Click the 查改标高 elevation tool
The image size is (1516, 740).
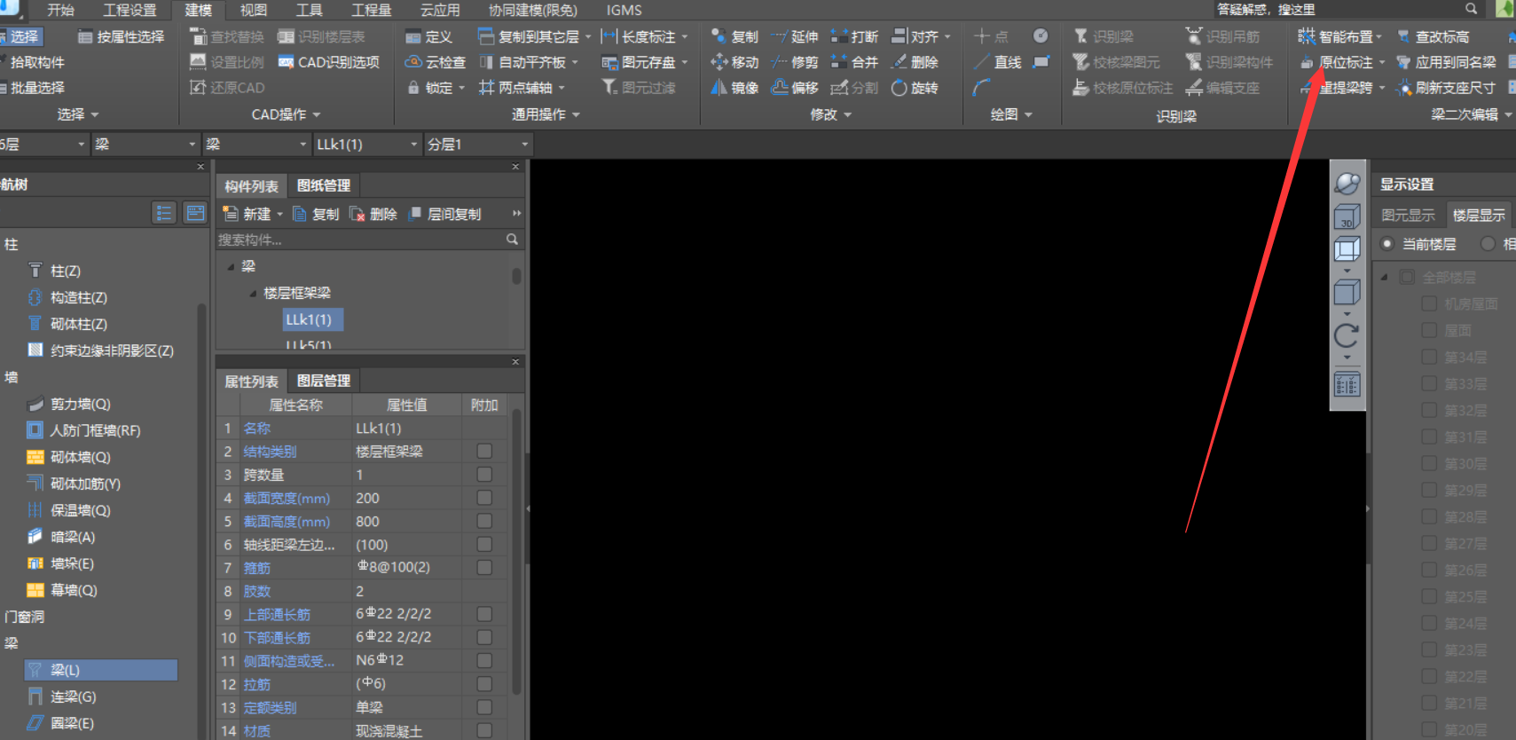pos(1433,36)
